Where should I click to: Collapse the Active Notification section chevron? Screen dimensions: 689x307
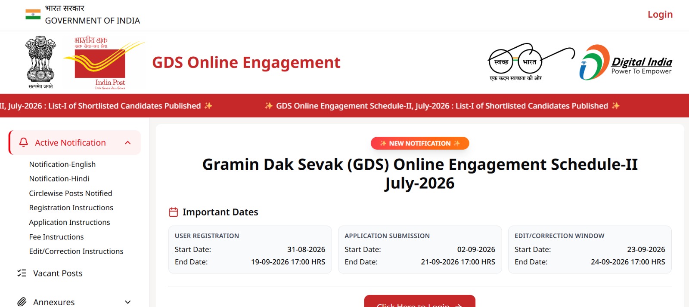tap(128, 143)
